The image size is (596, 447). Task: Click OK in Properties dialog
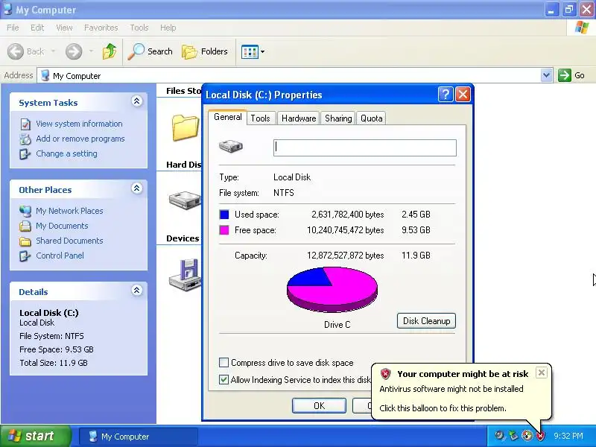pyautogui.click(x=320, y=405)
